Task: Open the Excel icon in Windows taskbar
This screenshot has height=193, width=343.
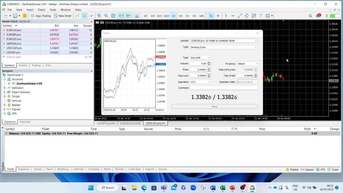Action: click(223, 188)
